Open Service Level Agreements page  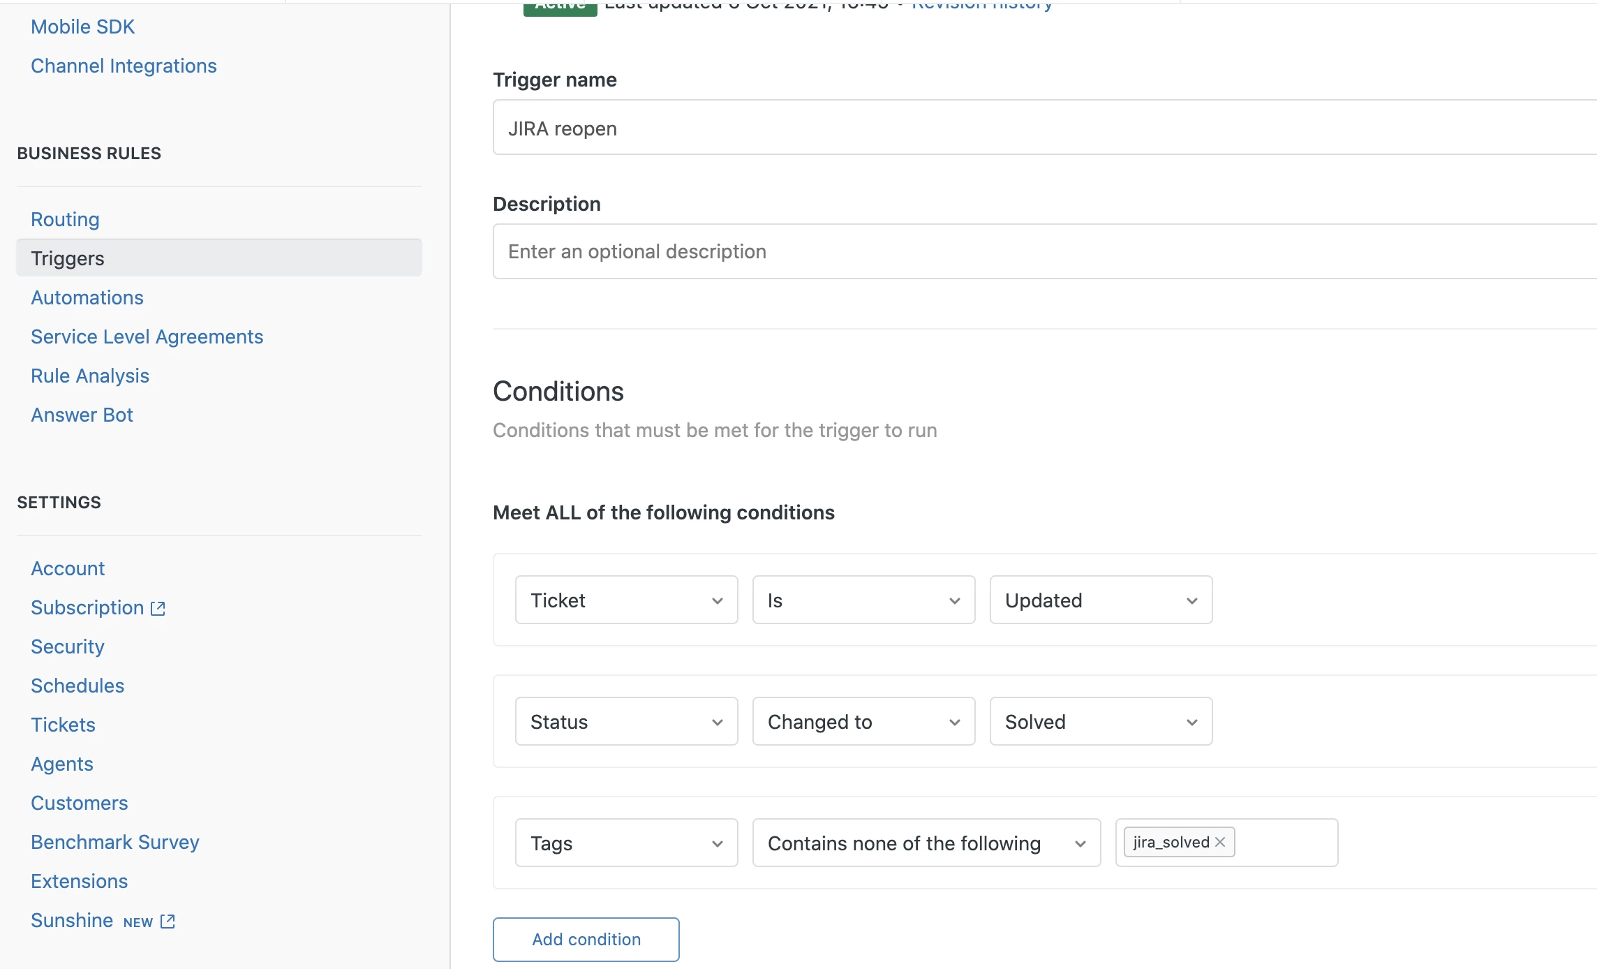click(147, 336)
